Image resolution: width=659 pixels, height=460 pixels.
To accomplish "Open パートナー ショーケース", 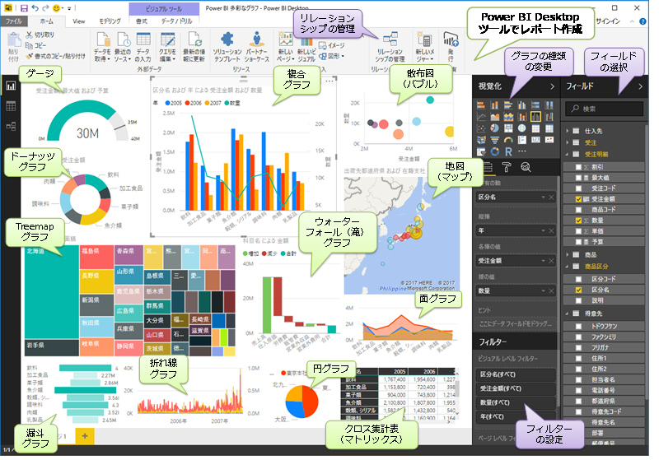I will coord(257,47).
